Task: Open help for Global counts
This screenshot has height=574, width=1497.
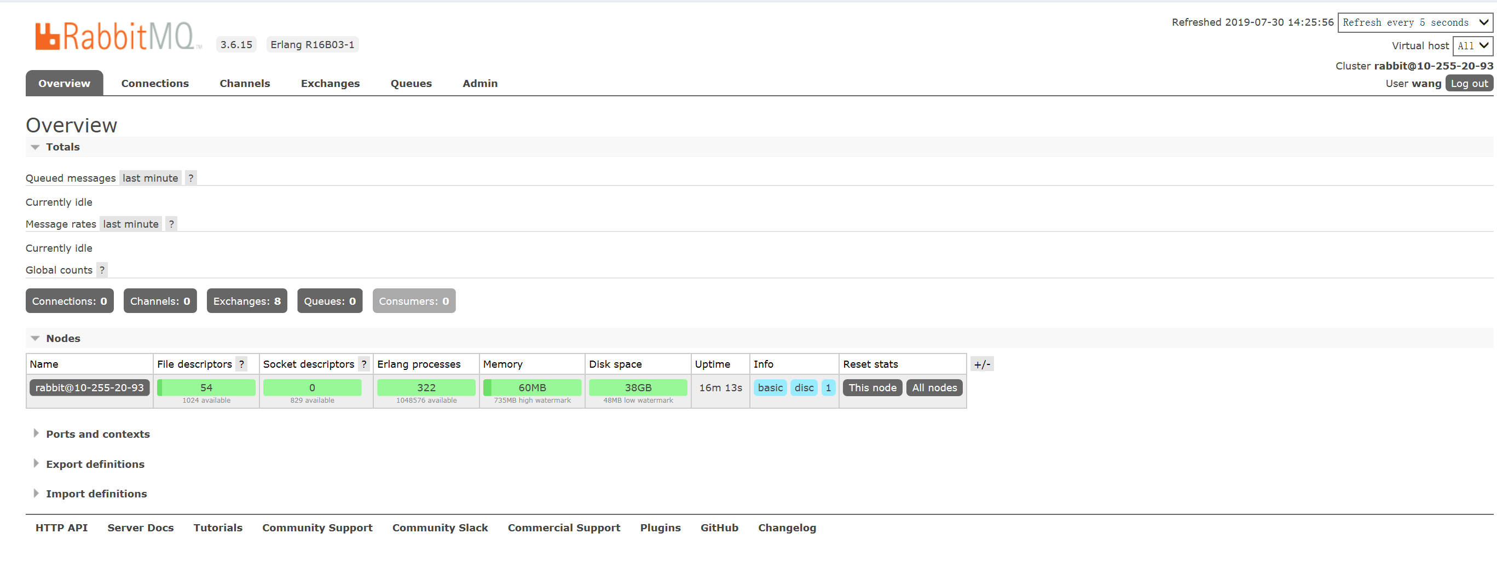Action: (x=102, y=270)
